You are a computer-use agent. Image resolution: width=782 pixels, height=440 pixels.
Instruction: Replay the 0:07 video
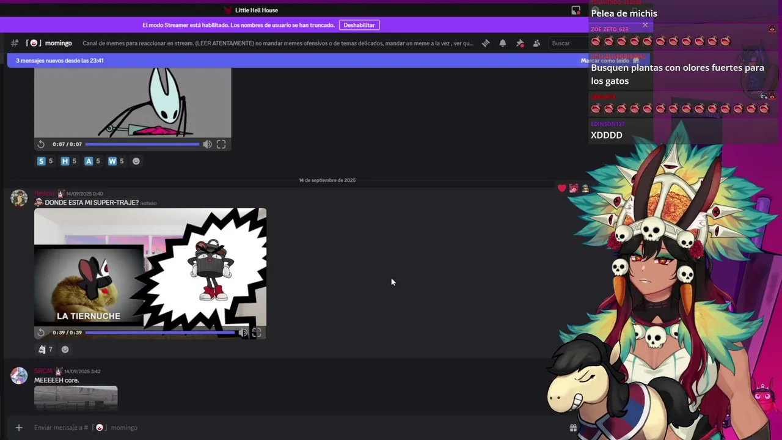pos(41,144)
